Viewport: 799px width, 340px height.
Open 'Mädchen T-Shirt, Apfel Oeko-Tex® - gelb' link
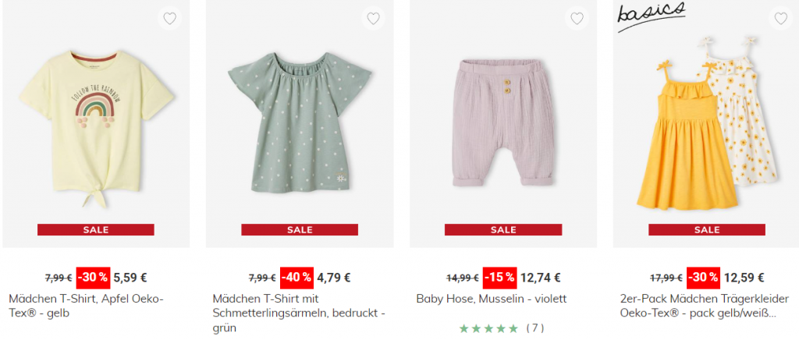coord(86,306)
